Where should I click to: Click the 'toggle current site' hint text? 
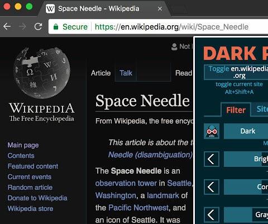click(x=239, y=84)
